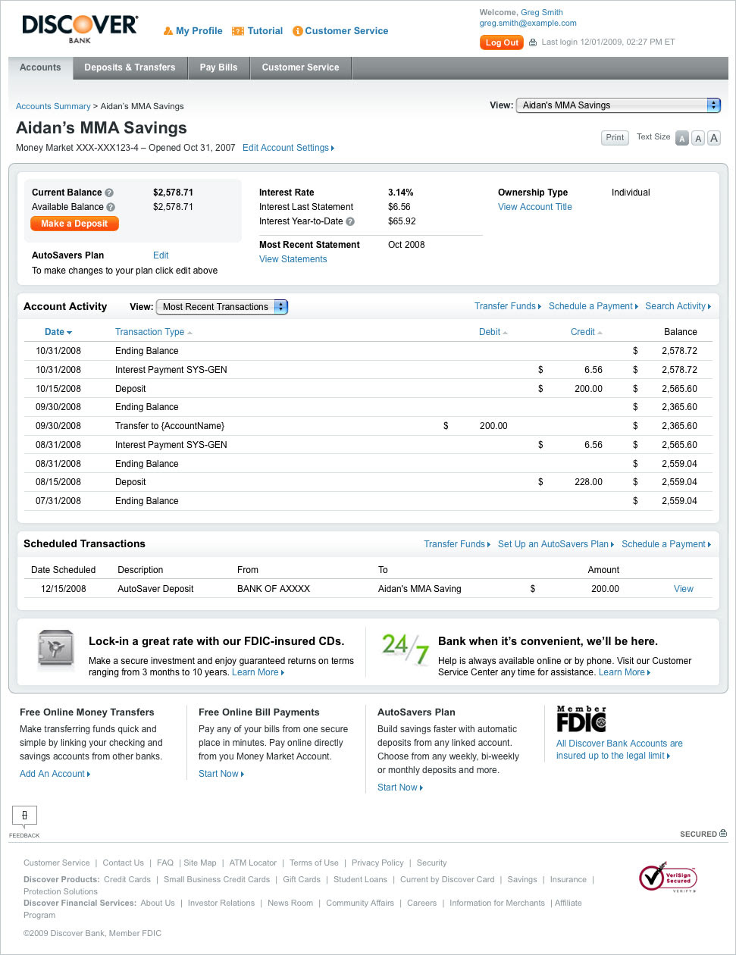Image resolution: width=736 pixels, height=955 pixels.
Task: Click Start Now under Free Online Bill Payments
Action: pos(221,774)
